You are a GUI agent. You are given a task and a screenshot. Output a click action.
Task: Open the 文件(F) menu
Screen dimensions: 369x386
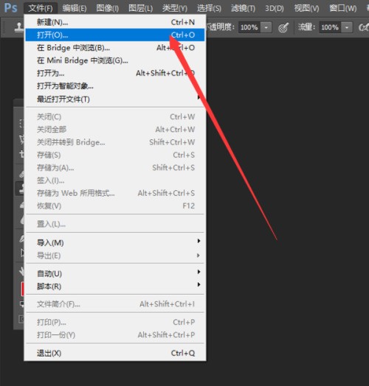click(x=41, y=8)
